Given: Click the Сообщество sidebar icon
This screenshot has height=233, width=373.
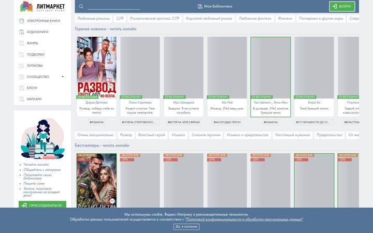Looking at the screenshot, I should click(x=21, y=77).
